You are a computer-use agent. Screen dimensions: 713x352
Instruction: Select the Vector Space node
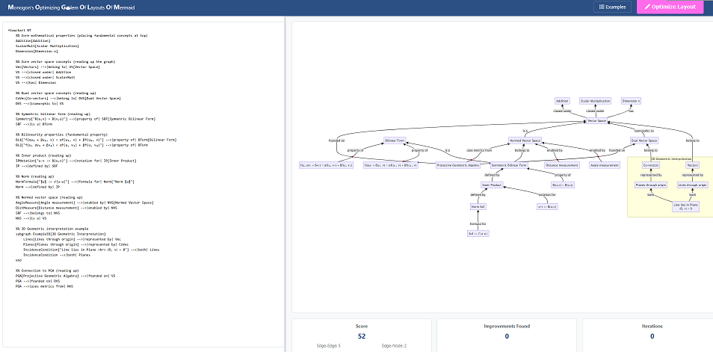coord(596,120)
